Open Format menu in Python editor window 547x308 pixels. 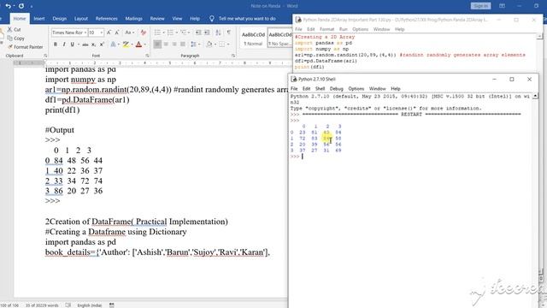[x=326, y=29]
